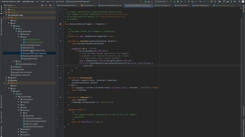This screenshot has height=137, width=245.
Task: Select opened file locate target icon
Action: click(42, 5)
